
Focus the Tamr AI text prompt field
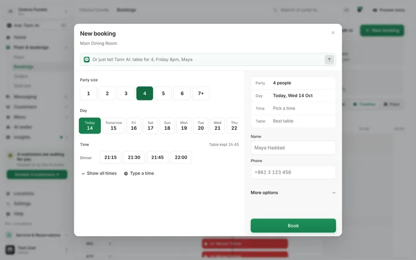click(x=208, y=59)
